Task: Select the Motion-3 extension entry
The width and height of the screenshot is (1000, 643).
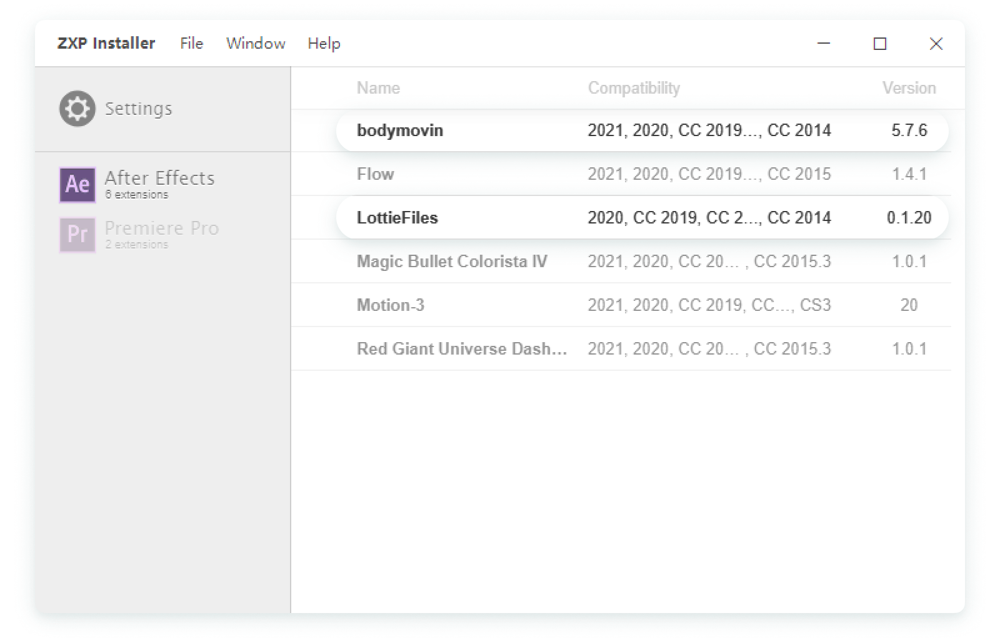Action: click(391, 305)
